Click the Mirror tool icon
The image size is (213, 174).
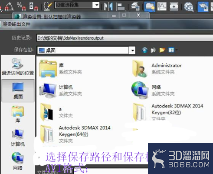(x=108, y=7)
